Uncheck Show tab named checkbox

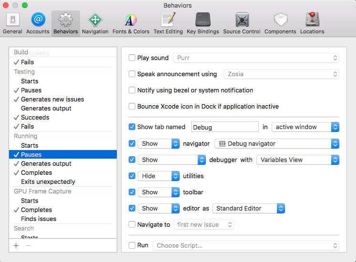click(132, 127)
